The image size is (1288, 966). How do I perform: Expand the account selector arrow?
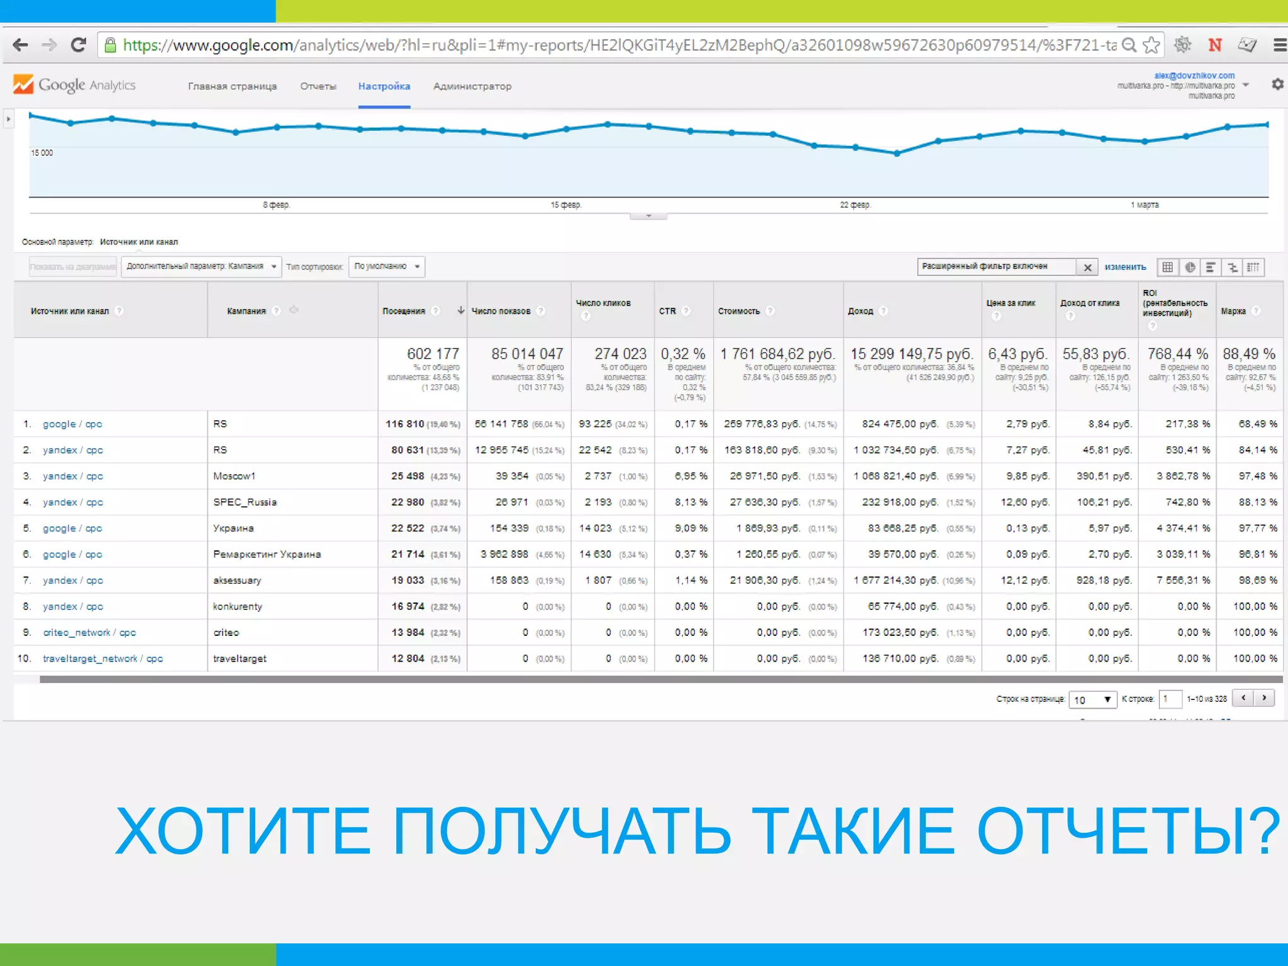pyautogui.click(x=1245, y=85)
